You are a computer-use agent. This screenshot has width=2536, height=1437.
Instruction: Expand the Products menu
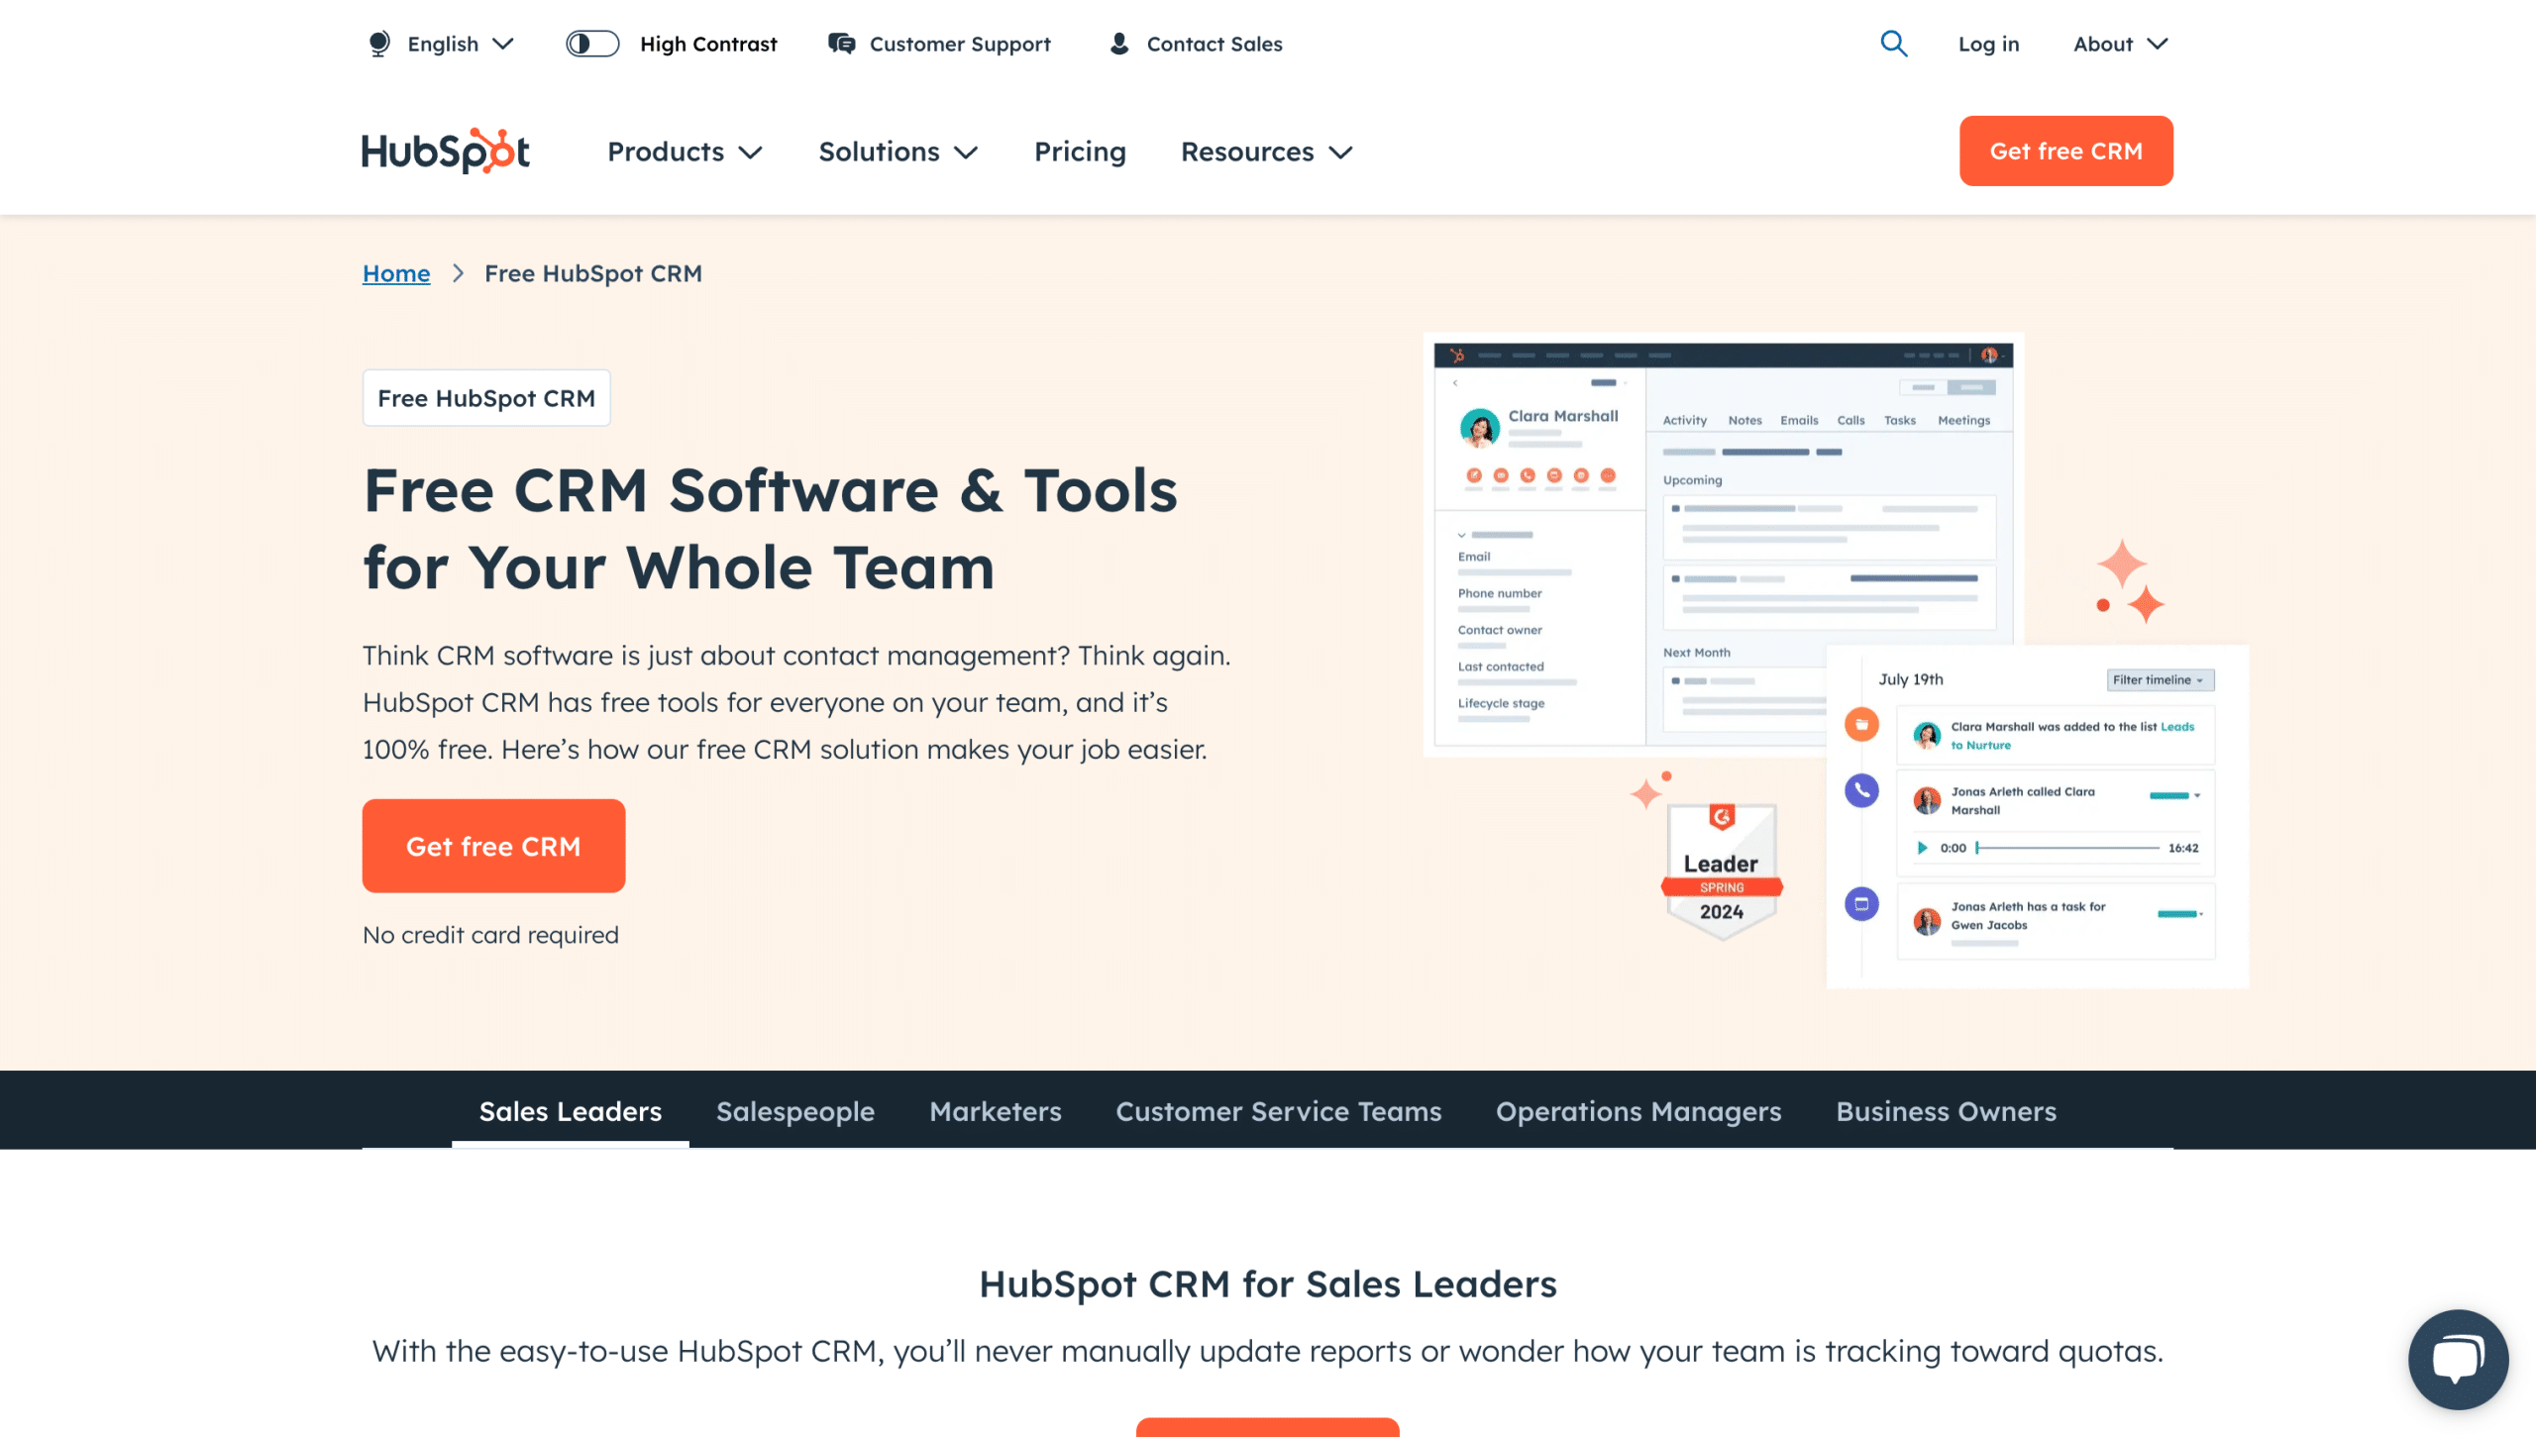pyautogui.click(x=685, y=152)
